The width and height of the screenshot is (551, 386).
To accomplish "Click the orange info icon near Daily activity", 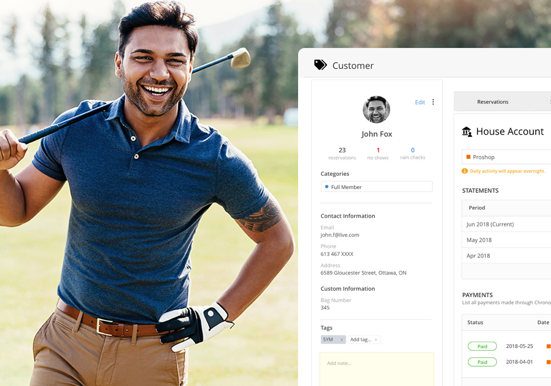I will [464, 171].
